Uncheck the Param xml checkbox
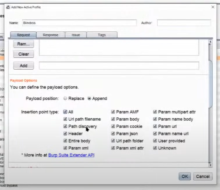 pos(65,148)
